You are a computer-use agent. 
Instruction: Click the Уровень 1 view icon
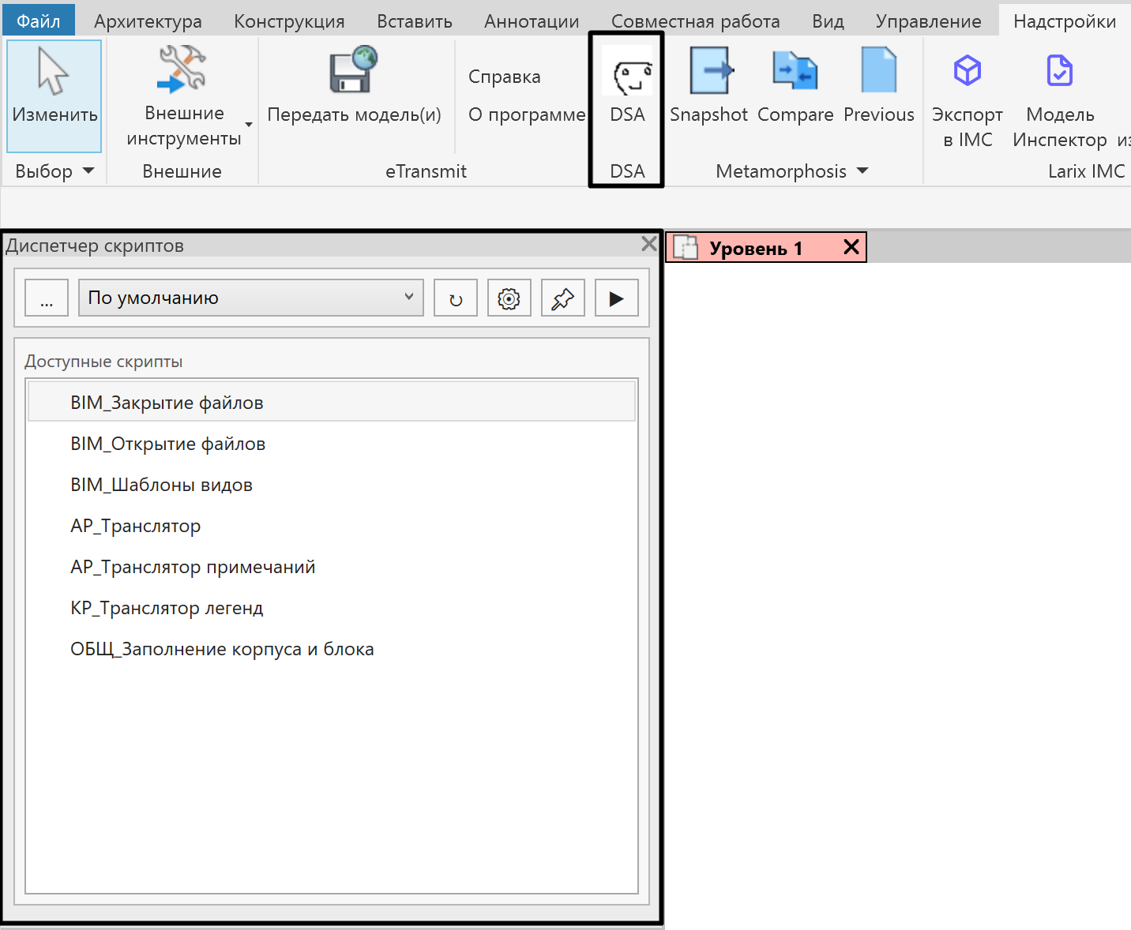(x=686, y=247)
